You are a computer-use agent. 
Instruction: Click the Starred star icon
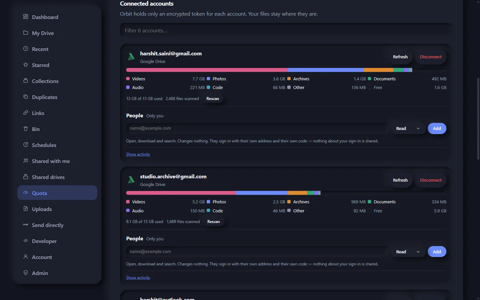tap(26, 65)
